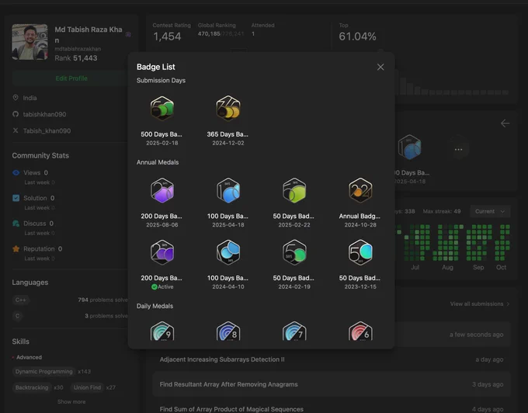Click the Top 61.04% text
The image size is (528, 413).
tap(357, 36)
